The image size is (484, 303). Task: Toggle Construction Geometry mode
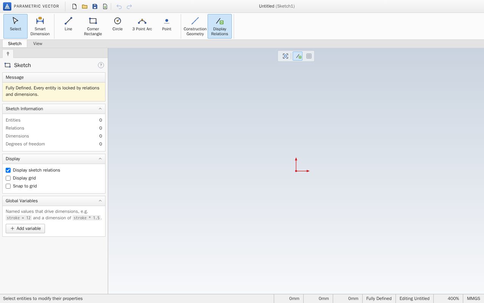[195, 26]
